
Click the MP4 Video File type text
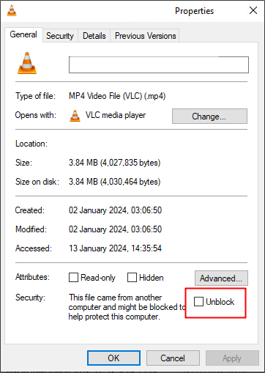(117, 96)
